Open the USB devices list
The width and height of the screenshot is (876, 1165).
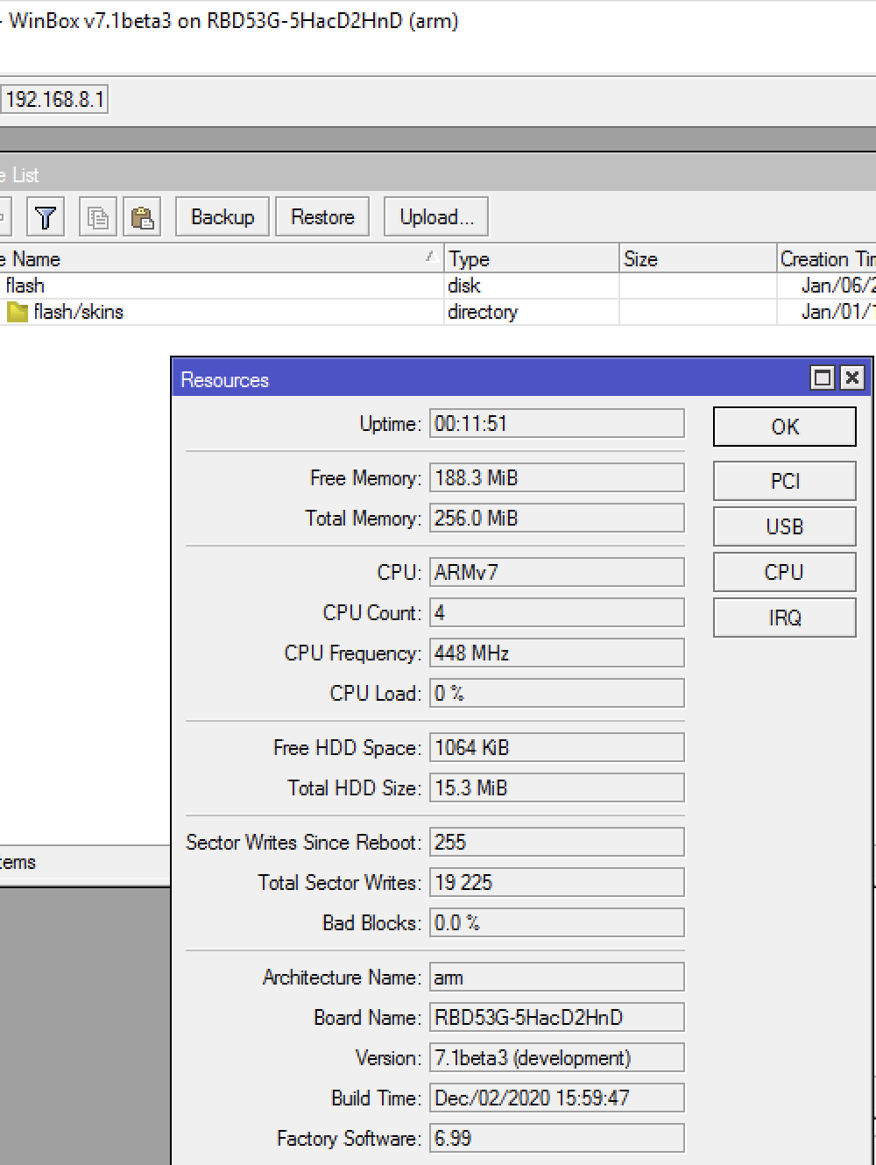tap(785, 526)
